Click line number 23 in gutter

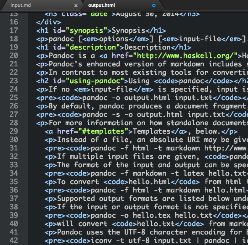pyautogui.click(x=14, y=81)
